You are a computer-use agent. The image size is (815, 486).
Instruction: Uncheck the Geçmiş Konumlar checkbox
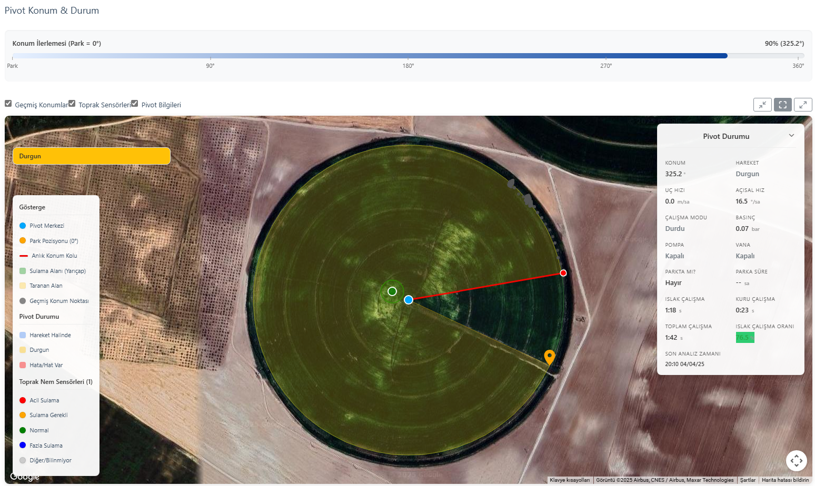click(8, 103)
